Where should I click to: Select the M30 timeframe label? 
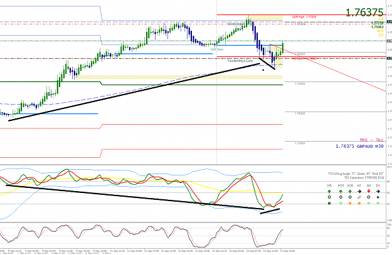[x=350, y=185]
